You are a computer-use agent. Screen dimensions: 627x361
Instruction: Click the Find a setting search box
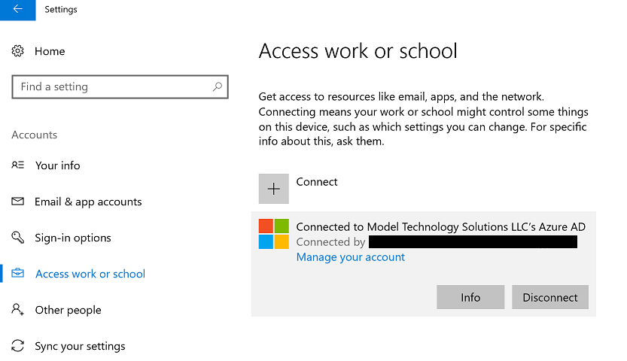(x=120, y=86)
